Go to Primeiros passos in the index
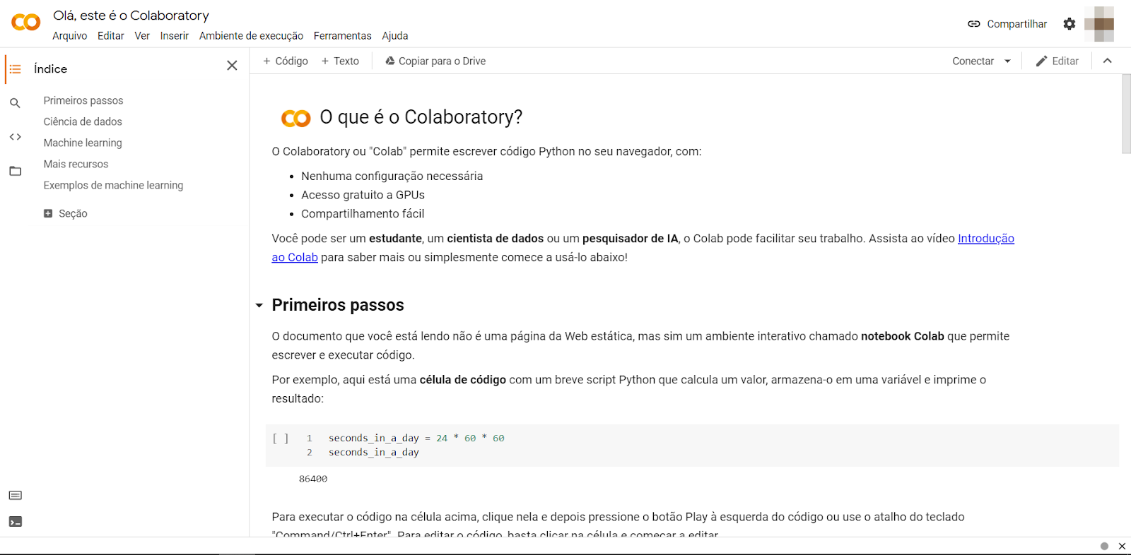 [x=83, y=100]
